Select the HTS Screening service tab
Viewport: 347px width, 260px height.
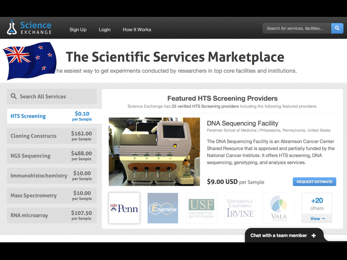pyautogui.click(x=54, y=116)
